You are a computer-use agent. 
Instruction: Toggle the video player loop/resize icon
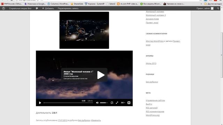112,103
